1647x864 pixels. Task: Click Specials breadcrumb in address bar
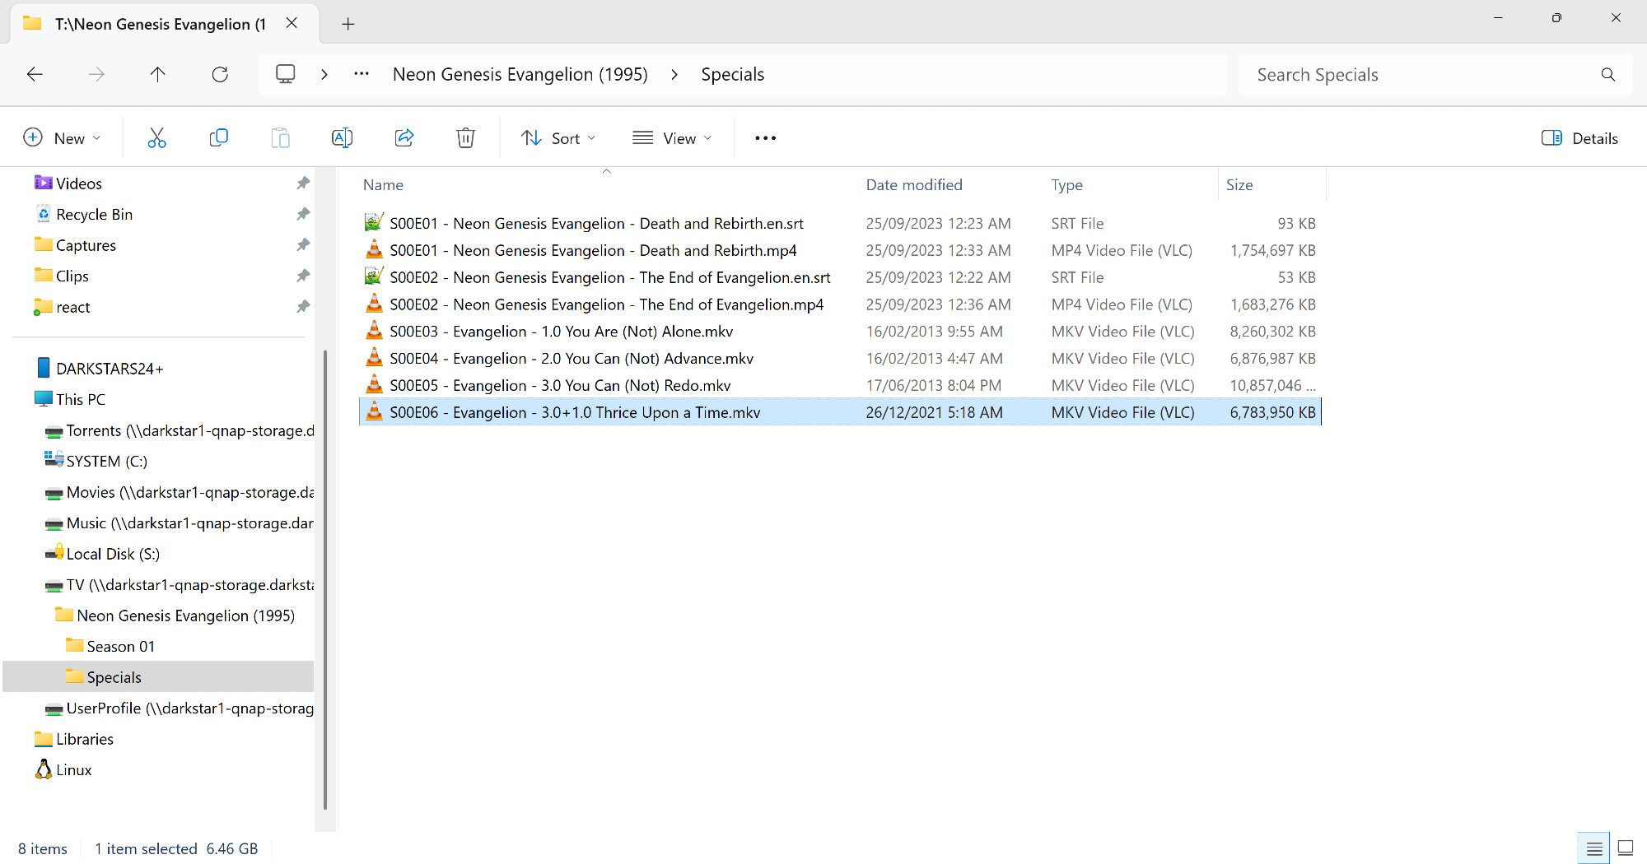tap(733, 74)
